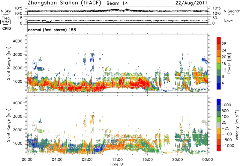Select the '−1000' value on Velocity colorbar
Screen dimensions: 240x166
(x=228, y=146)
